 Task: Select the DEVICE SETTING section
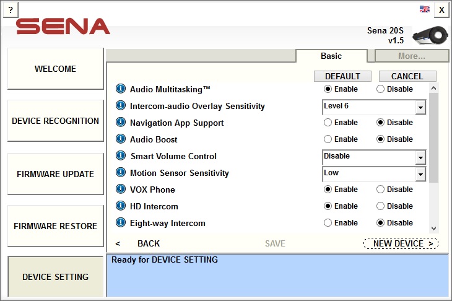click(x=55, y=277)
